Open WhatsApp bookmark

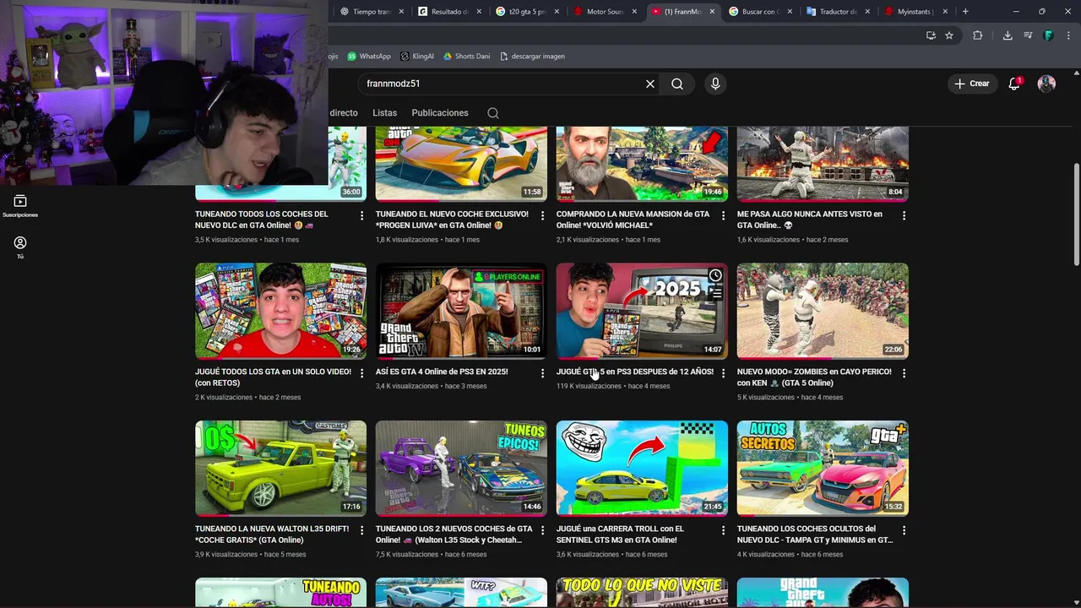369,57
